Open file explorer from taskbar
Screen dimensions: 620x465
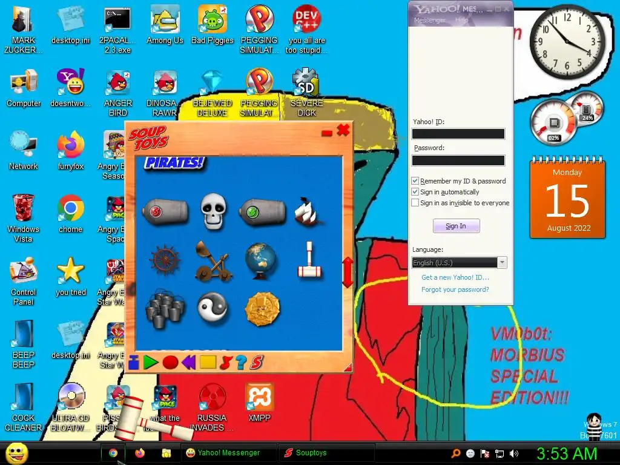[167, 453]
